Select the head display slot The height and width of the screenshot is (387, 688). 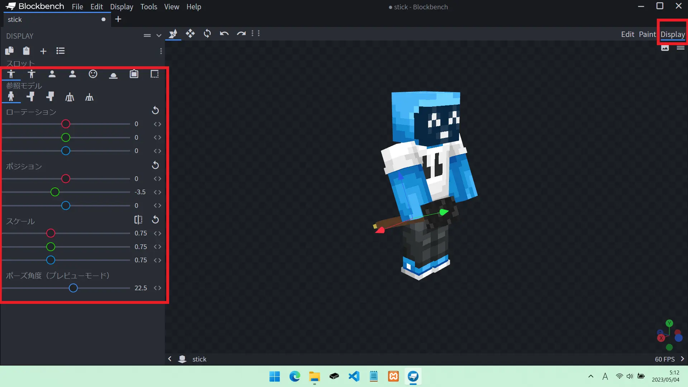click(93, 74)
